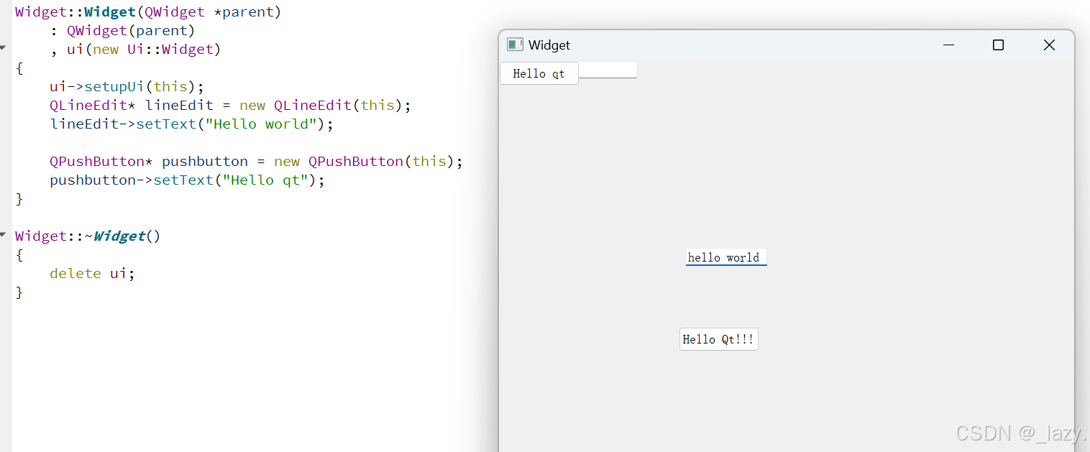Click the "Hello world" string in setText code

(262, 124)
